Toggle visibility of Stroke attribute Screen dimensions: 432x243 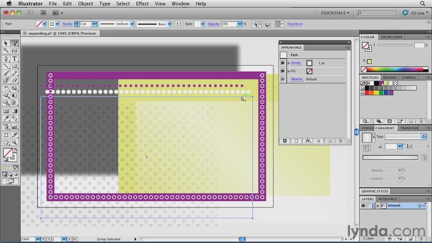(283, 63)
